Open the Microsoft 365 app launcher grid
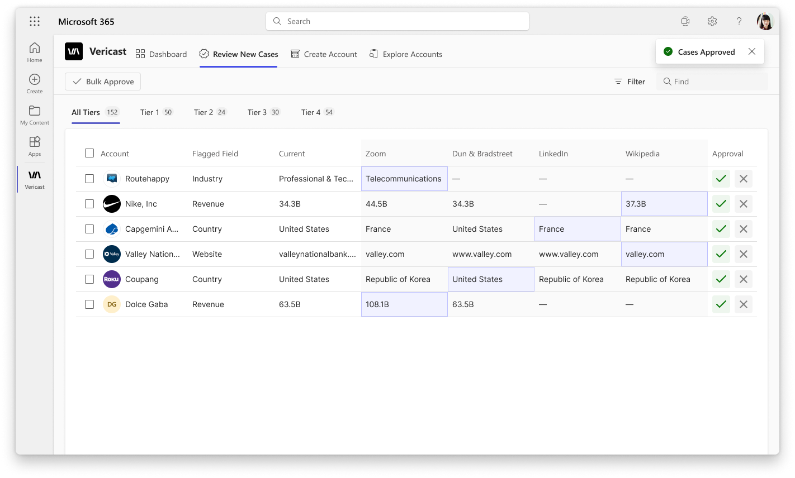The height and width of the screenshot is (478, 795). (x=35, y=21)
